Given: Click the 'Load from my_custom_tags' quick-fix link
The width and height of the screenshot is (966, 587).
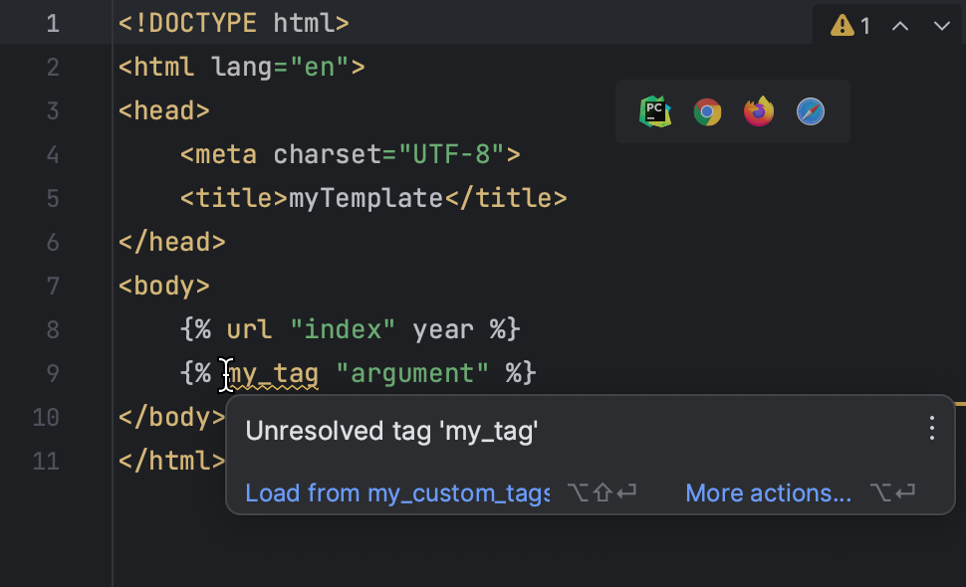Looking at the screenshot, I should click(396, 492).
